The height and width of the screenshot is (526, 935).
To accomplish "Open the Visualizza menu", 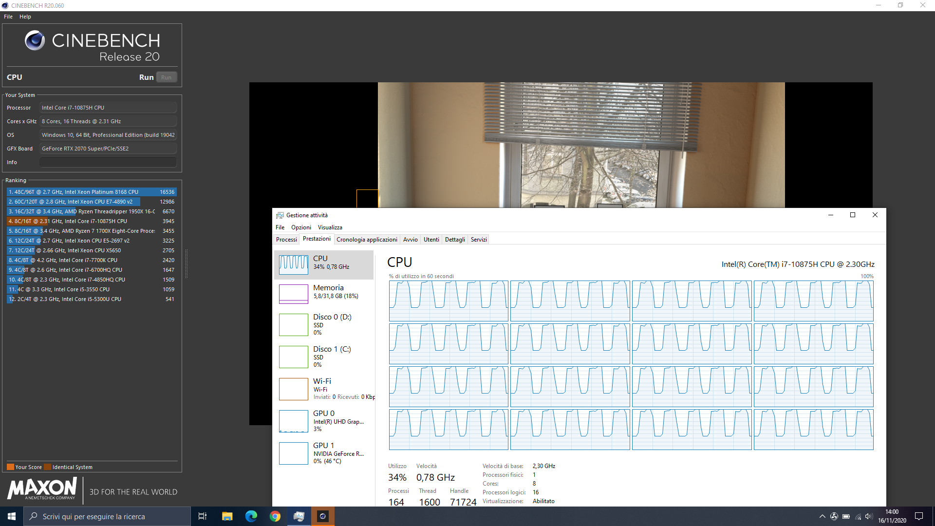I will (330, 227).
